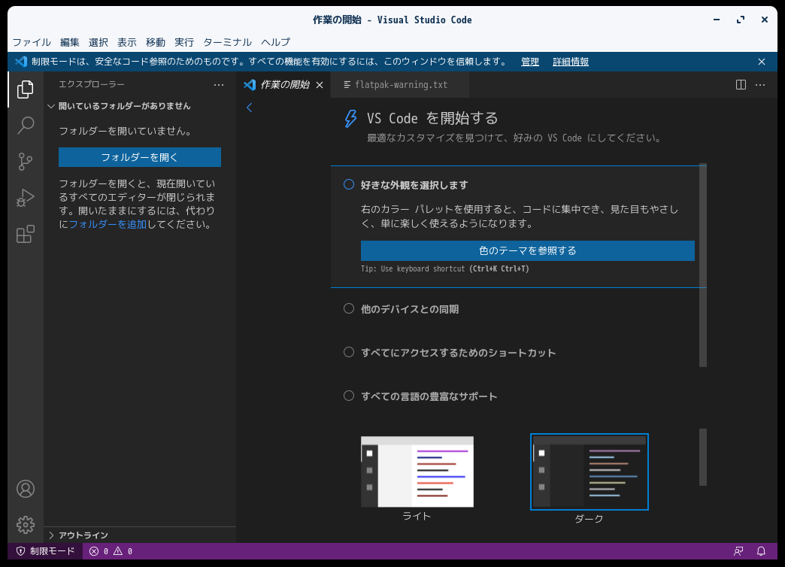The height and width of the screenshot is (567, 785).
Task: Click the 色のテーマを参照する button
Action: click(x=528, y=250)
